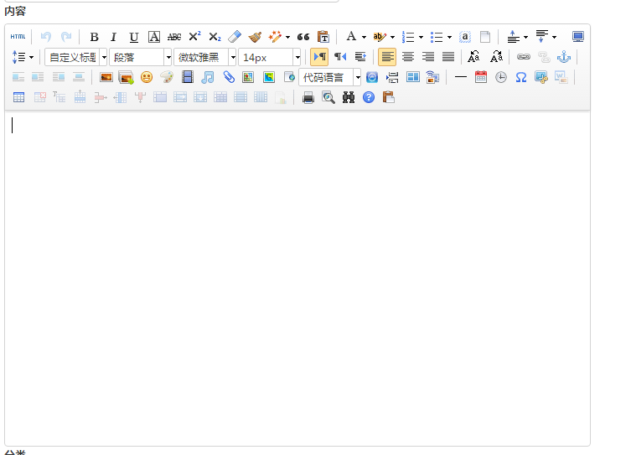
Task: Open help with question mark icon
Action: [x=369, y=97]
